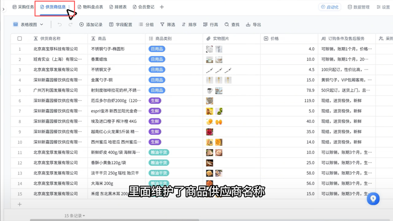Click the 导出 export button
The height and width of the screenshot is (221, 393).
tap(253, 24)
